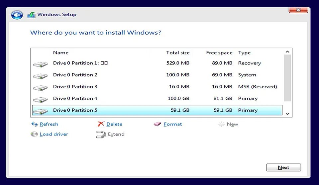This screenshot has width=319, height=185.
Task: Select Drive 0 Partition 3 row
Action: [157, 87]
